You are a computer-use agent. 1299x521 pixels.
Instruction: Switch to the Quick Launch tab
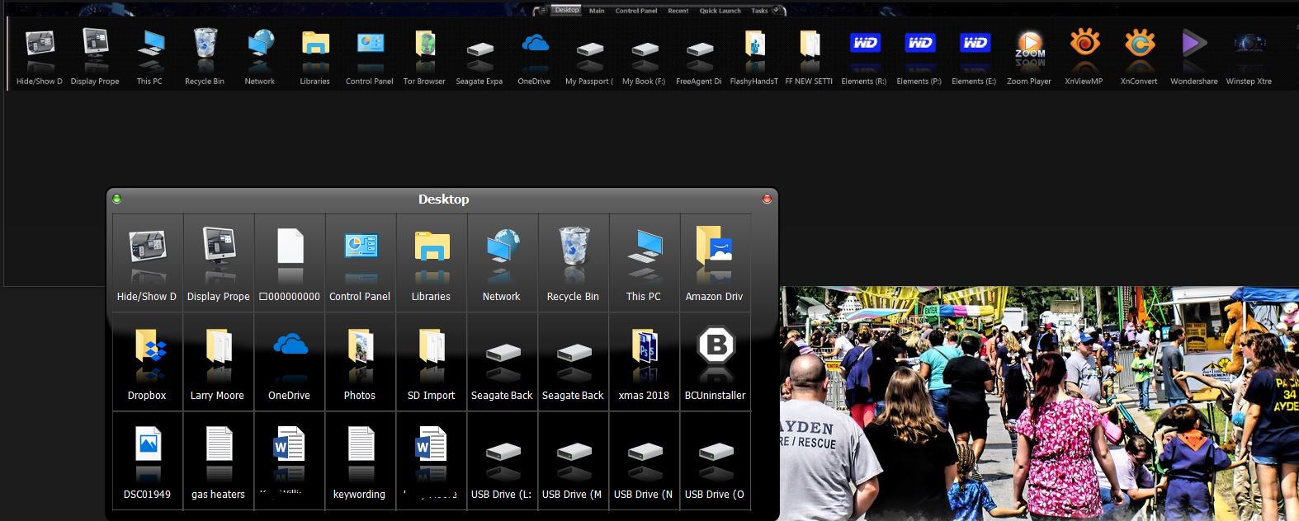[720, 11]
